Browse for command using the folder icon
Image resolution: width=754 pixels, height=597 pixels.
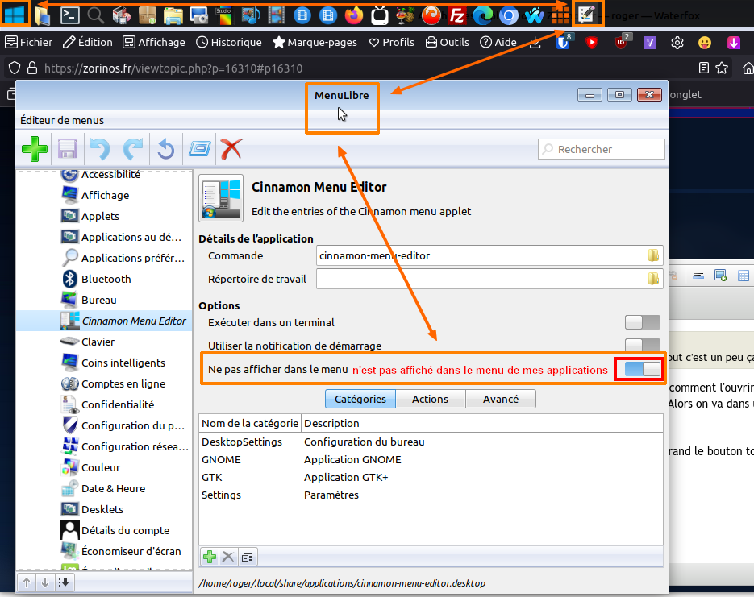[653, 256]
